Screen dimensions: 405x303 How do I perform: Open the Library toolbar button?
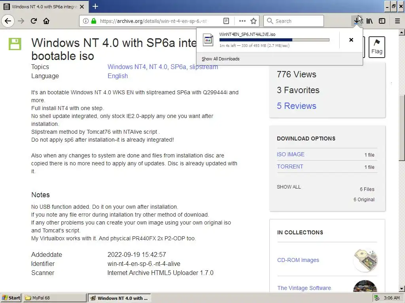click(x=370, y=21)
